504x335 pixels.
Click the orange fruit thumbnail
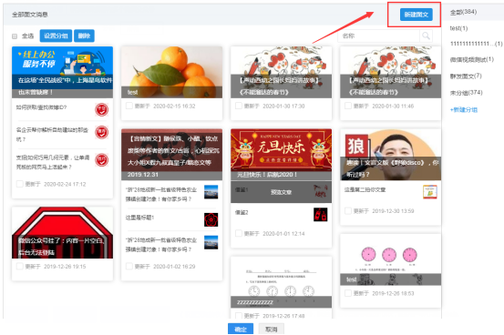tap(171, 72)
